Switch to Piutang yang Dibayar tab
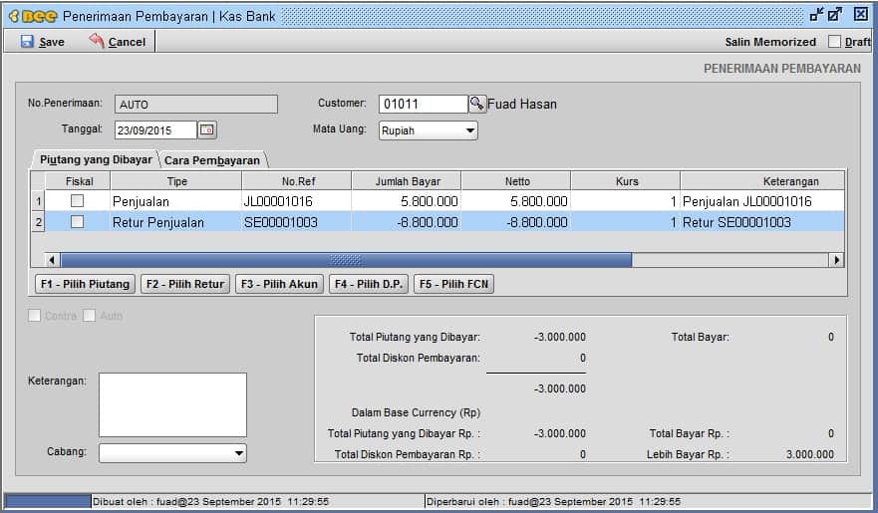The width and height of the screenshot is (878, 513). [x=96, y=159]
